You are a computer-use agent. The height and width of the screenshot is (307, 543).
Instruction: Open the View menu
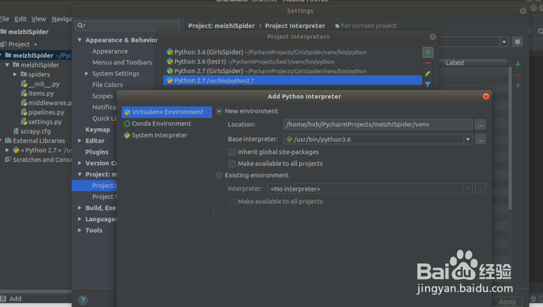(x=39, y=19)
